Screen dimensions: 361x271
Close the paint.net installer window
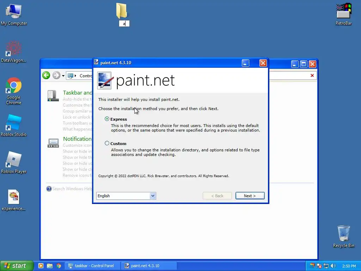coord(263,63)
